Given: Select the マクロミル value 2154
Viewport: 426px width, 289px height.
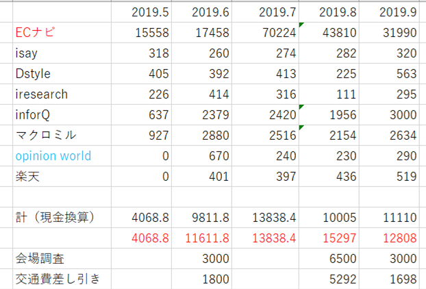Looking at the screenshot, I should pos(329,136).
